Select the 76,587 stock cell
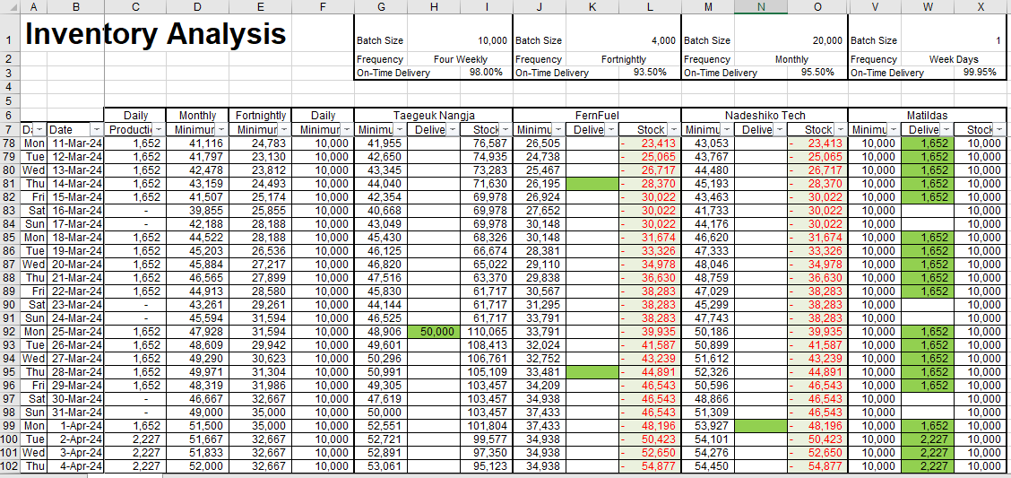The image size is (1011, 478). click(x=486, y=143)
